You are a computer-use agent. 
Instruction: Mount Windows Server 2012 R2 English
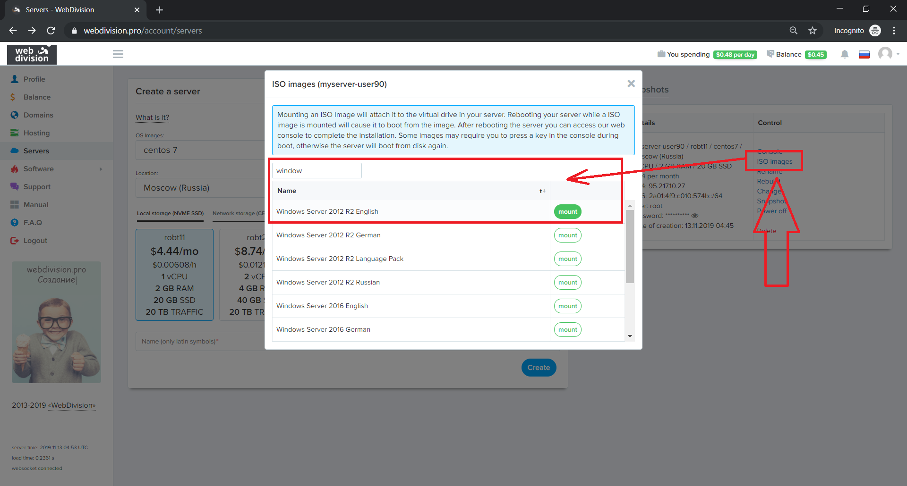(x=567, y=212)
